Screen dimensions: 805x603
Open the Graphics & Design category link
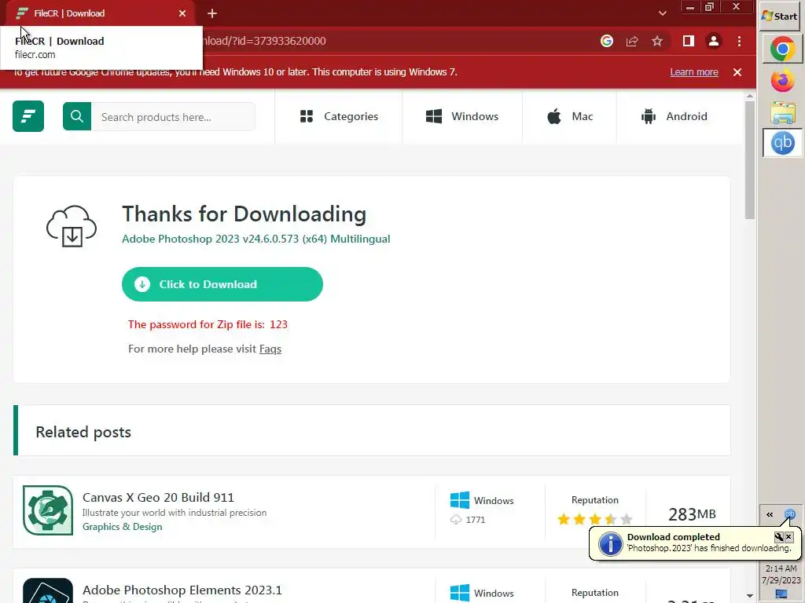coord(122,527)
